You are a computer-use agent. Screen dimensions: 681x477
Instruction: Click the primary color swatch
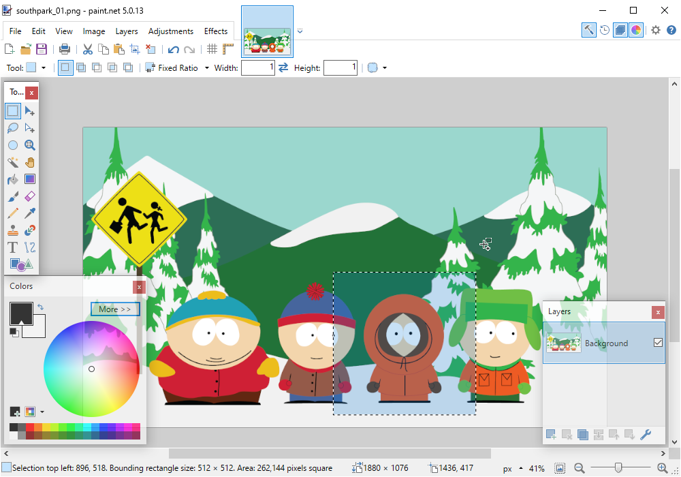[21, 313]
